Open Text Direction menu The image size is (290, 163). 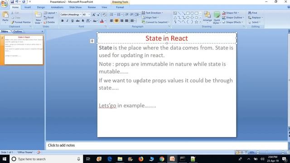pyautogui.click(x=152, y=13)
